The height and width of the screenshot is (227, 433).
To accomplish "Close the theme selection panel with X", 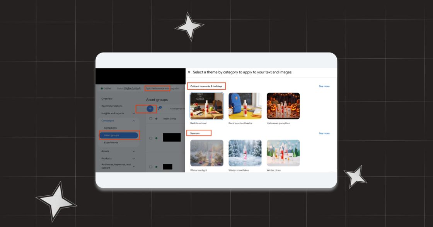I will 189,72.
